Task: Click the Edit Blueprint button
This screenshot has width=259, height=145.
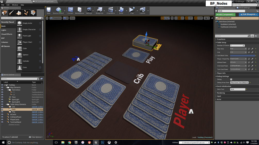Action: [x=249, y=14]
